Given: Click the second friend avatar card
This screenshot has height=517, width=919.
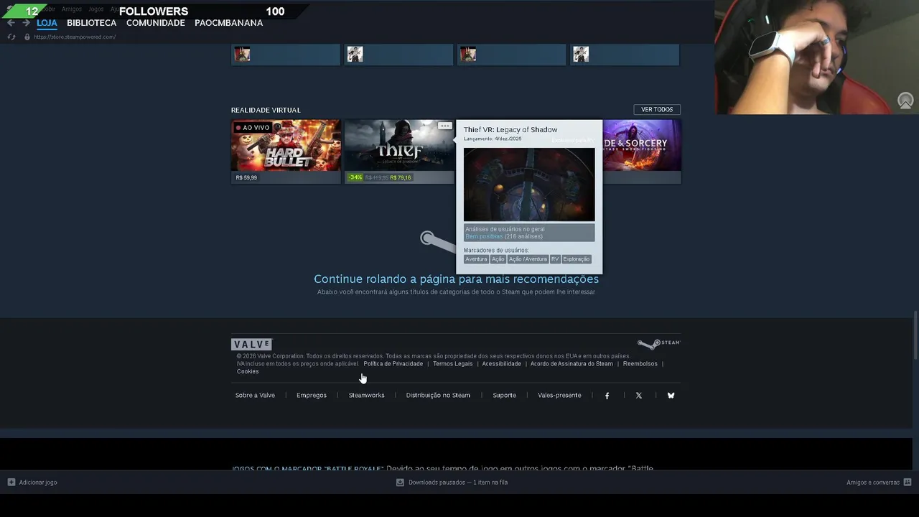Looking at the screenshot, I should tap(398, 55).
